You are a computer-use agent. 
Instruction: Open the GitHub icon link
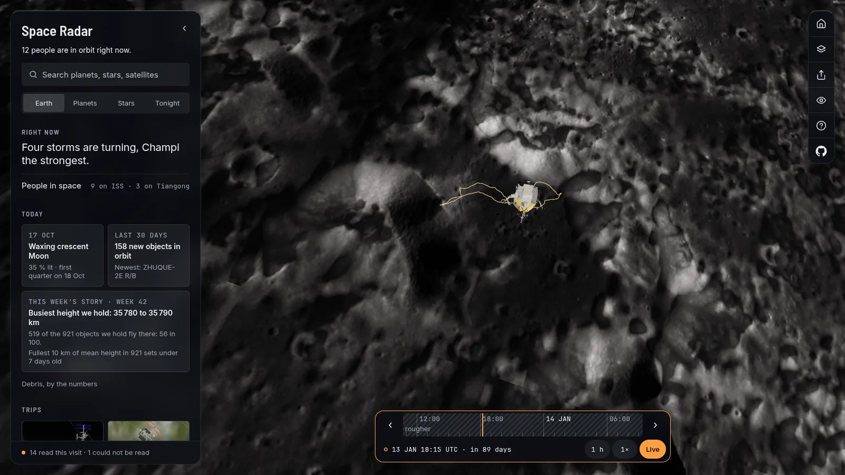[x=821, y=151]
